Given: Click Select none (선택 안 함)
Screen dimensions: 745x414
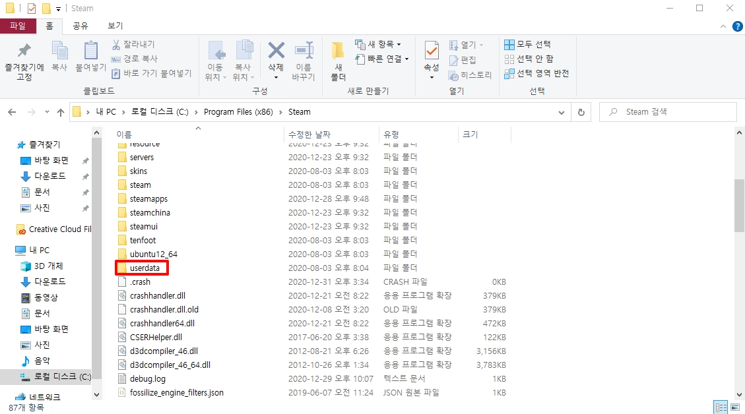Looking at the screenshot, I should pos(529,59).
